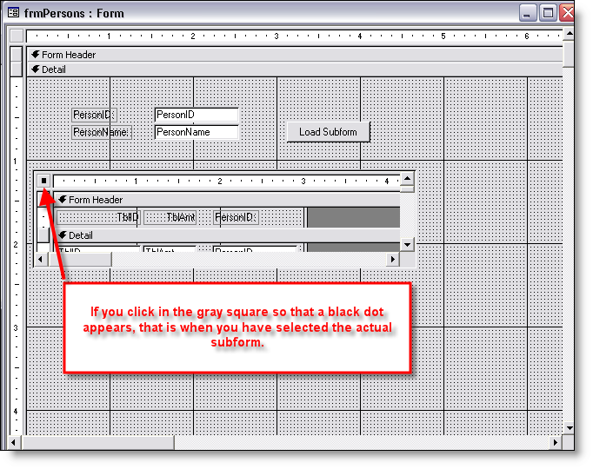This screenshot has height=469, width=593.
Task: Select the TblAmt label in subform header
Action: pyautogui.click(x=179, y=217)
